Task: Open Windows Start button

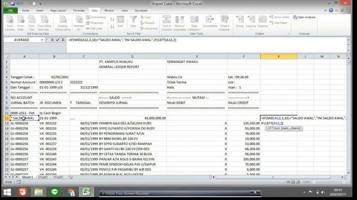Action: [x=7, y=192]
